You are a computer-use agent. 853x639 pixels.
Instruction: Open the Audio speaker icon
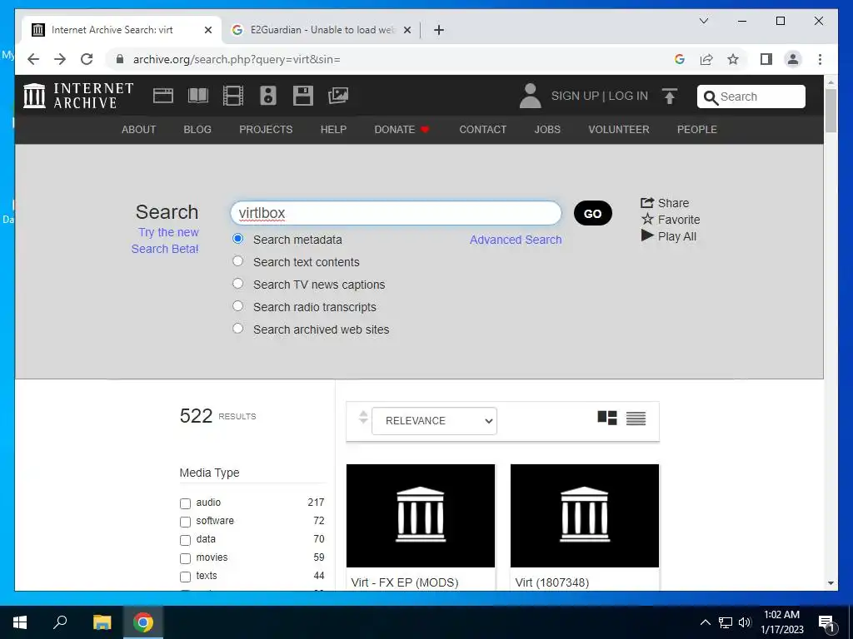click(267, 96)
